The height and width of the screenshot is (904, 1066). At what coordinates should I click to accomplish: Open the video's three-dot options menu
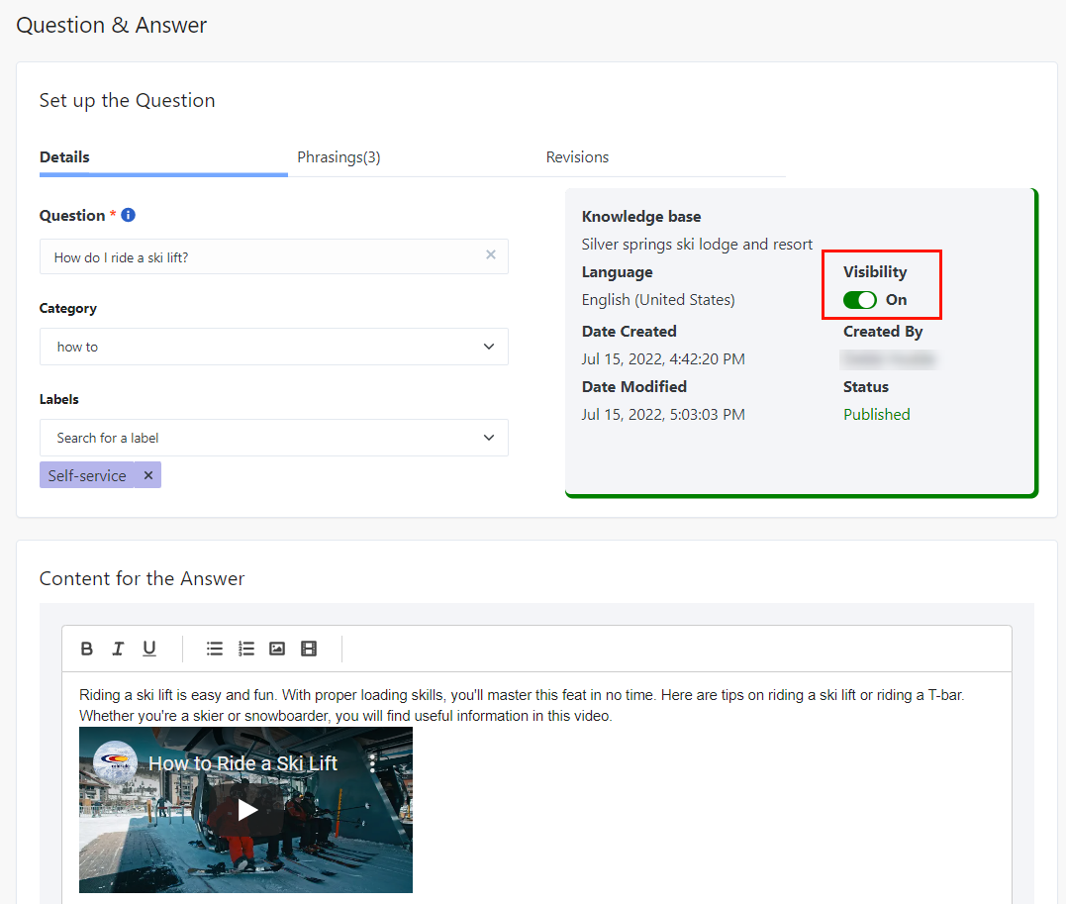pos(372,761)
